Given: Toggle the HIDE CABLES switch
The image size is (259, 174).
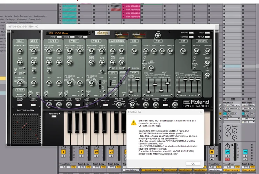Looking at the screenshot, I should [x=33, y=104].
